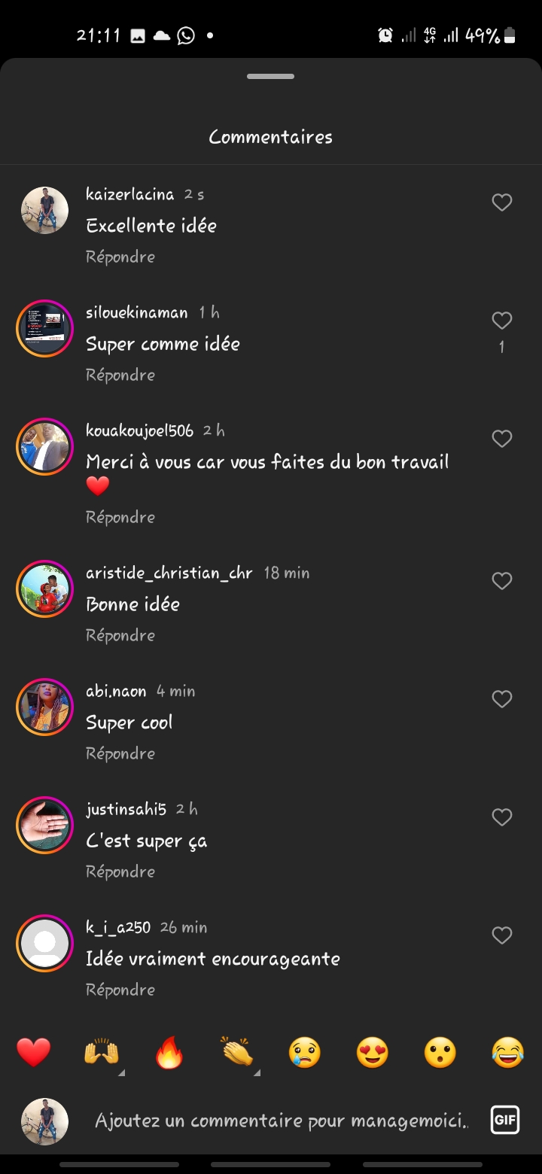Viewport: 542px width, 1174px height.
Task: Like kaizerlacina's "Excellente idée" comment
Action: point(501,202)
